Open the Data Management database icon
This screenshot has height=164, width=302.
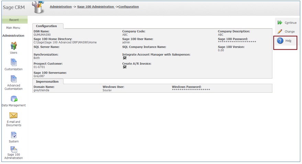click(14, 99)
